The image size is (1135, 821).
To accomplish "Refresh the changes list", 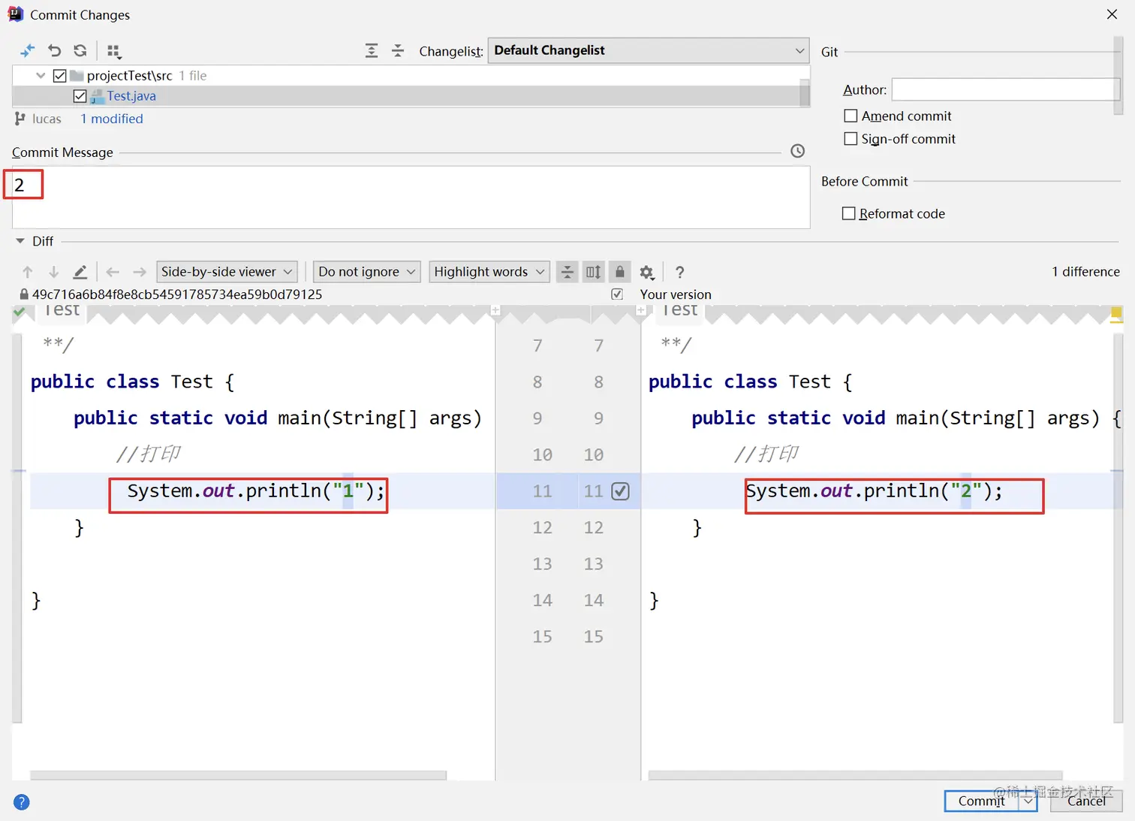I will (80, 51).
